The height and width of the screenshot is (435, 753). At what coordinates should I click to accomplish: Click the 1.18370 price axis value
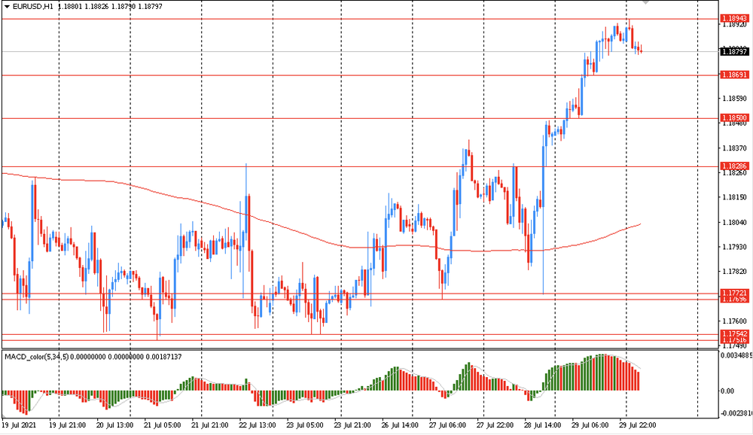[x=735, y=148]
